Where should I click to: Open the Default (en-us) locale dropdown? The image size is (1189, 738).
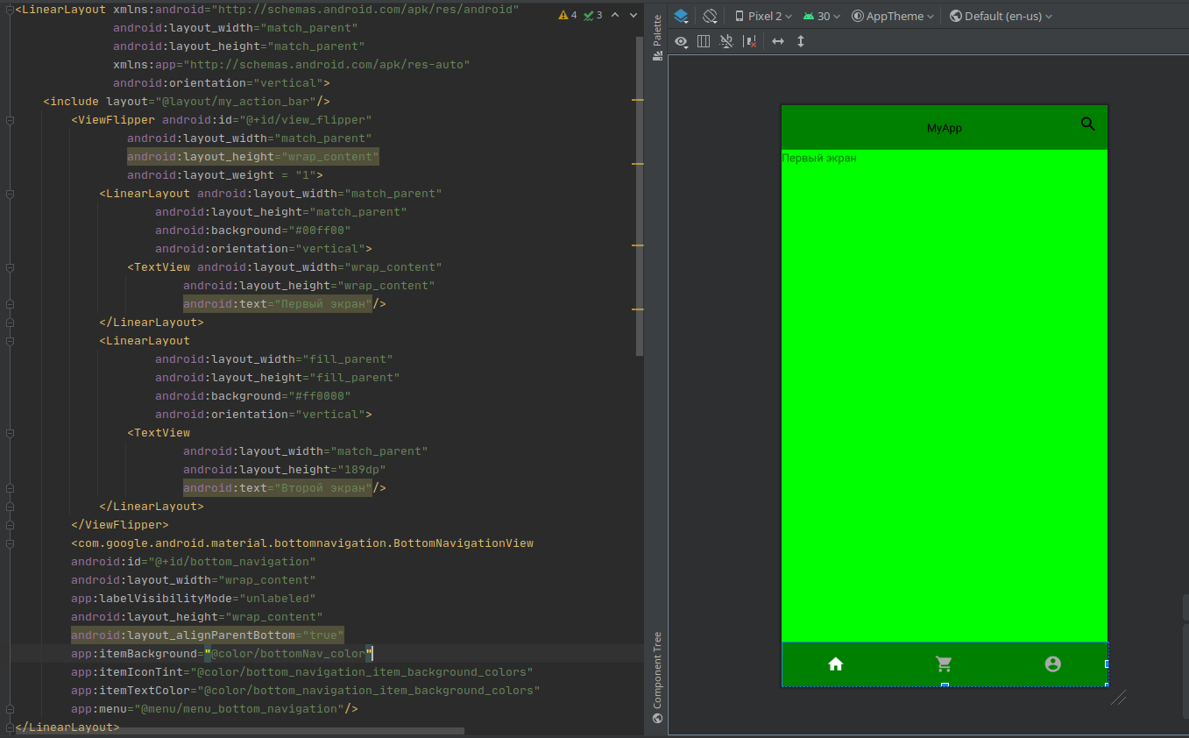tap(1001, 16)
